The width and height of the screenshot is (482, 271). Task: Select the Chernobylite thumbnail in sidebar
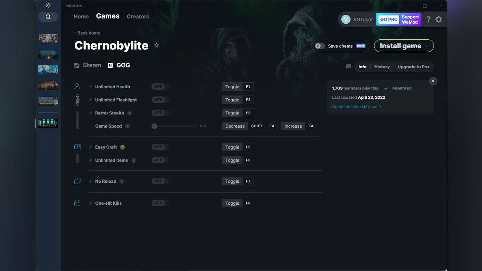click(48, 123)
